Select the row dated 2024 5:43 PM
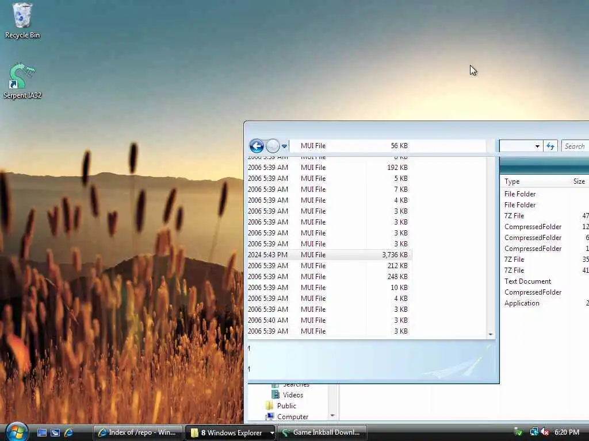 pos(330,255)
